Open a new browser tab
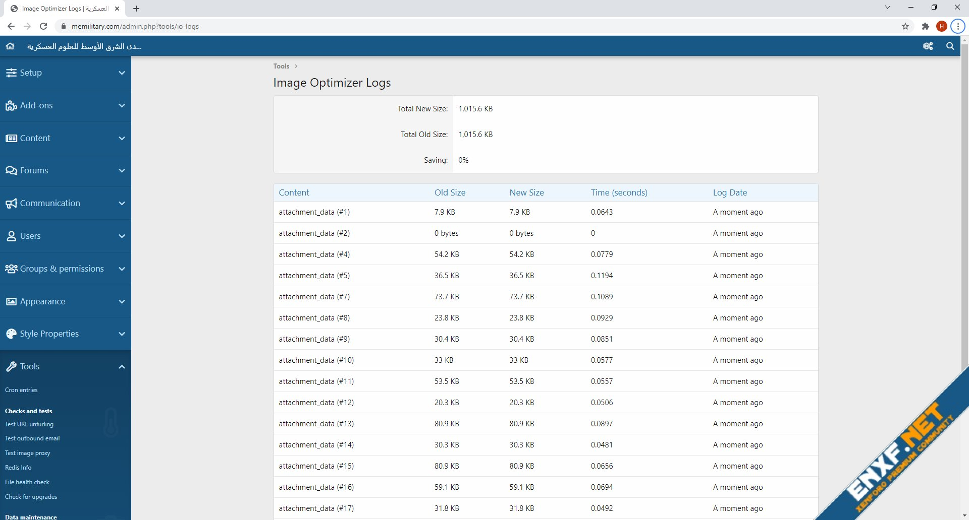969x520 pixels. [x=136, y=9]
